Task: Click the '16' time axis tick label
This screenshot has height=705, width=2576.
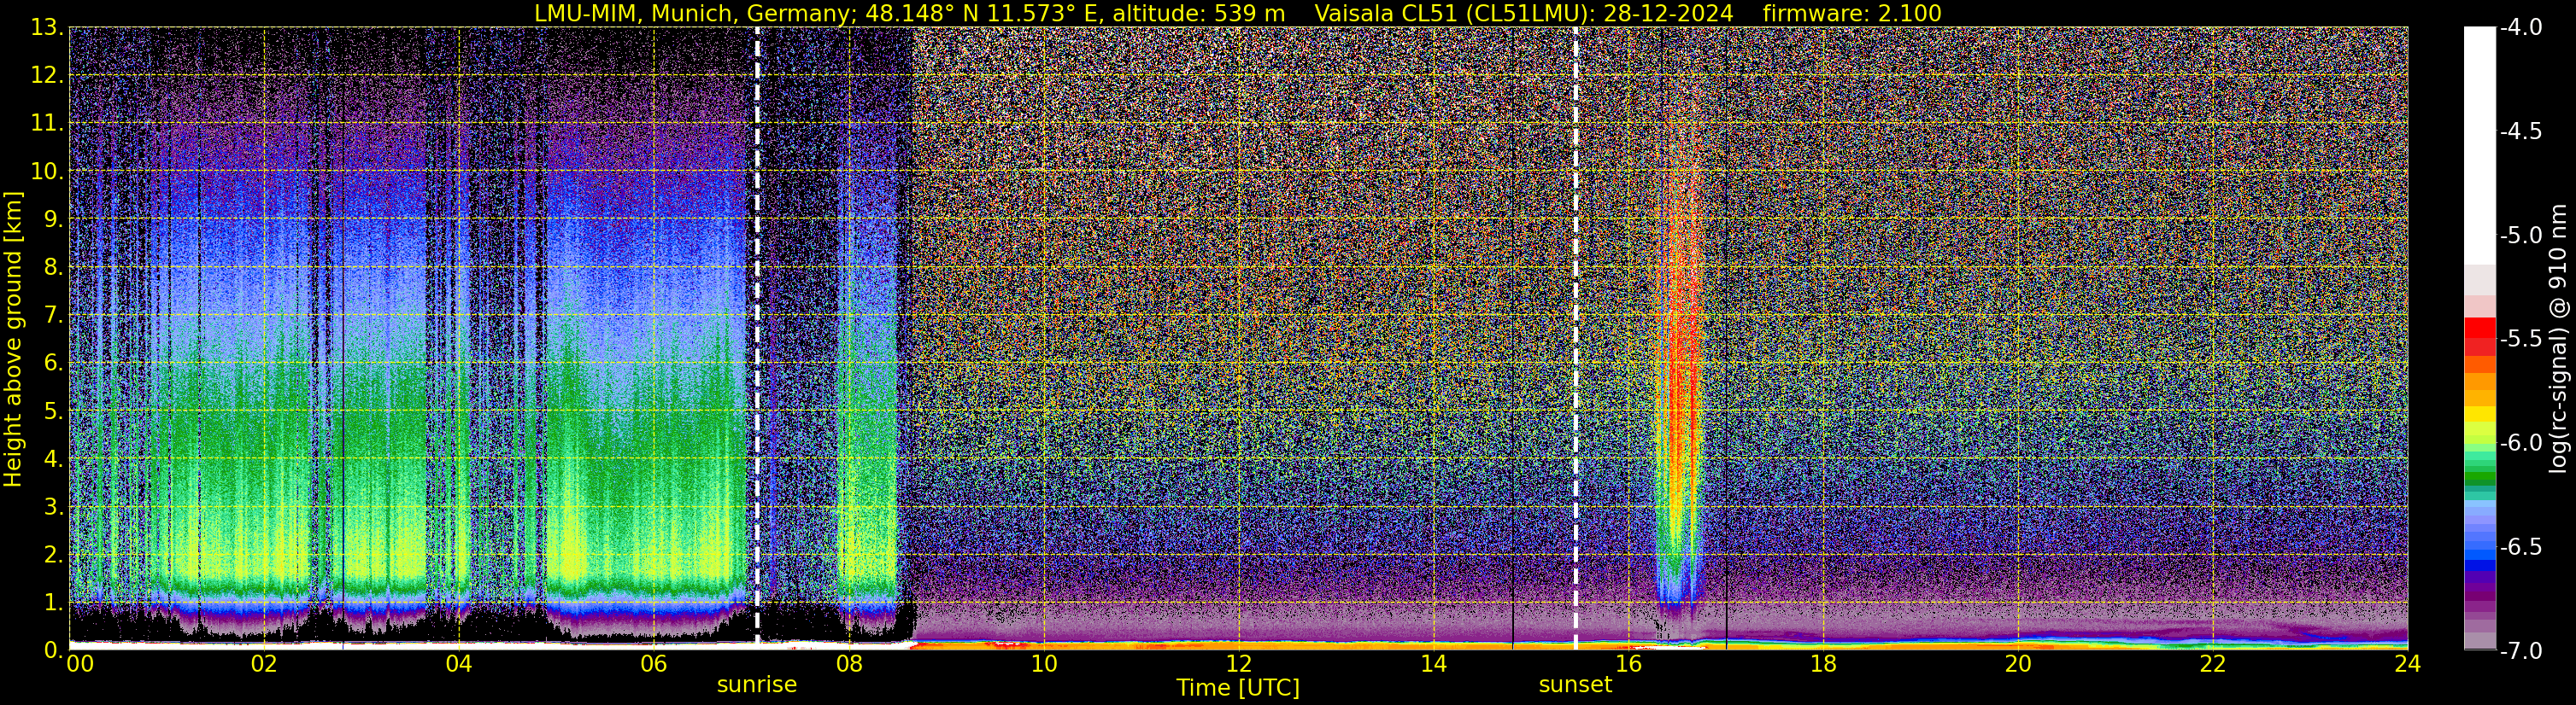Action: (1628, 664)
